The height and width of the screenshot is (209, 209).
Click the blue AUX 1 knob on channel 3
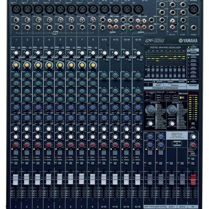pyautogui.click(x=38, y=108)
